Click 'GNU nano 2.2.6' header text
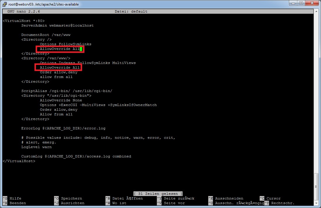The image size is (321, 208). (x=24, y=11)
